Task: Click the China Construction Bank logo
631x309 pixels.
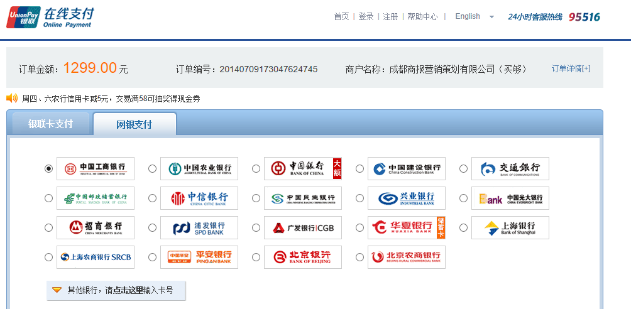Action: pyautogui.click(x=407, y=168)
